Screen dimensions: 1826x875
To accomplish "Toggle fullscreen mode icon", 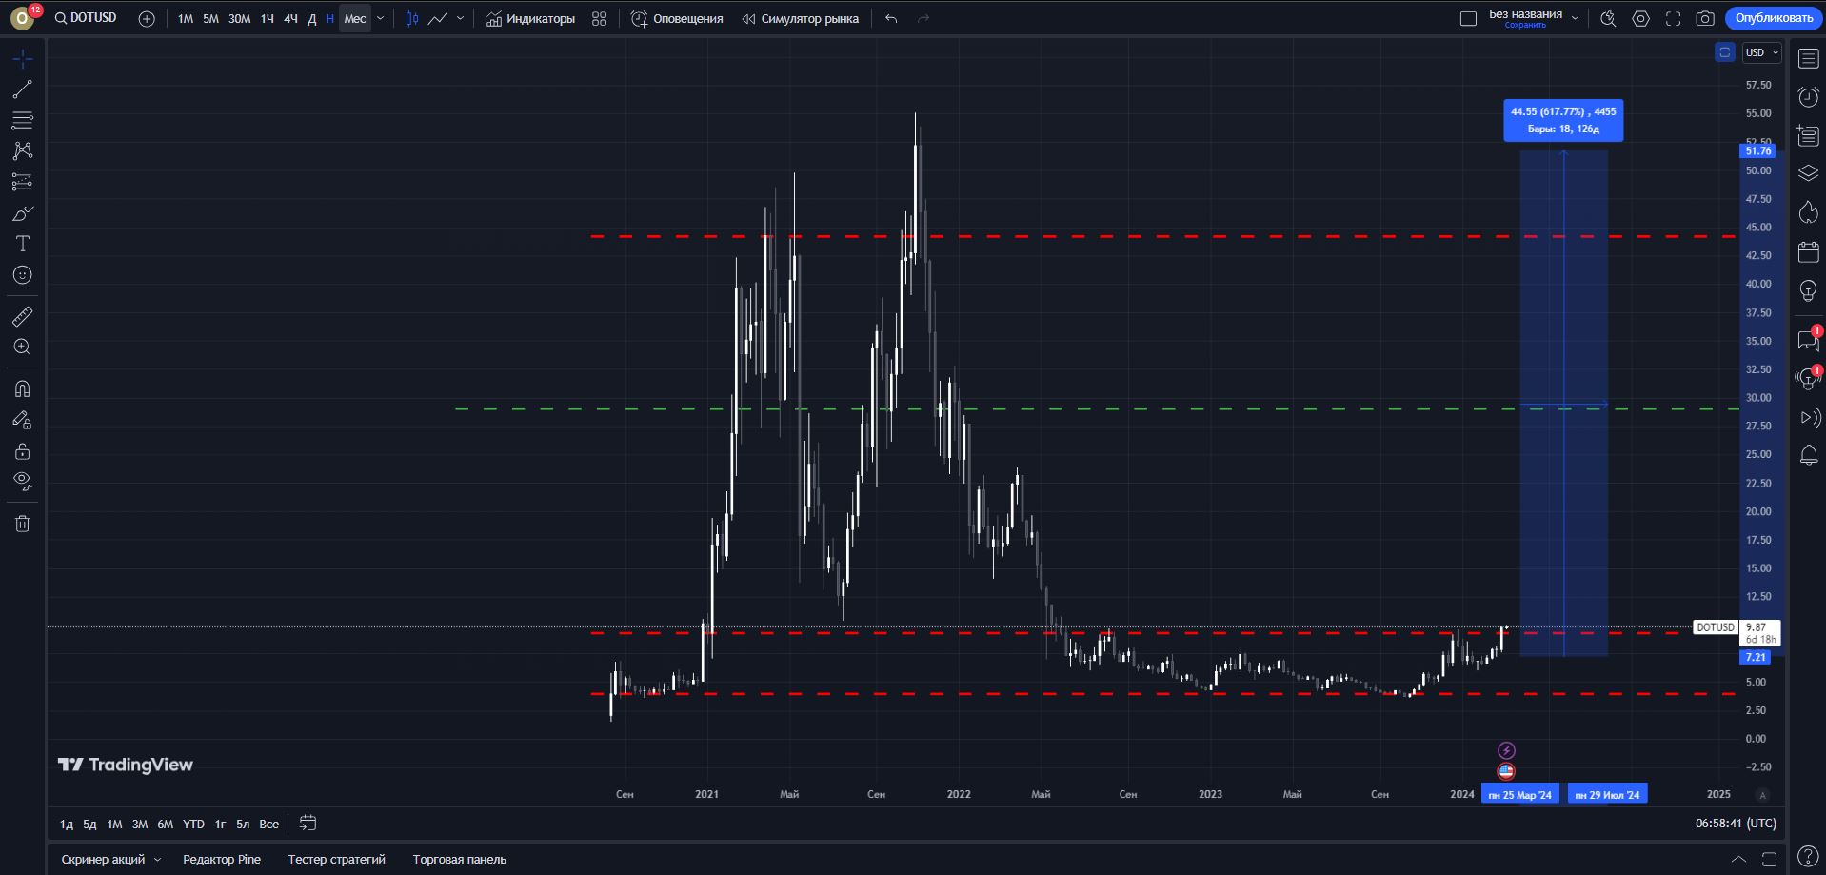I will coord(1673,18).
